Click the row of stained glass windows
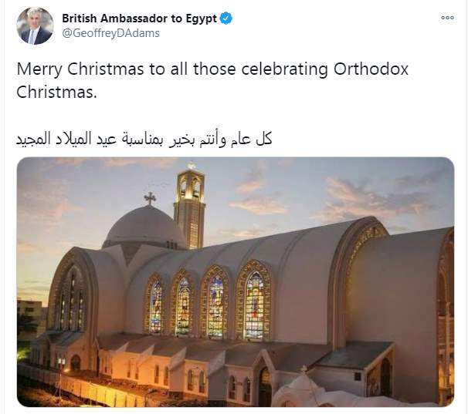468x414 pixels. click(206, 305)
